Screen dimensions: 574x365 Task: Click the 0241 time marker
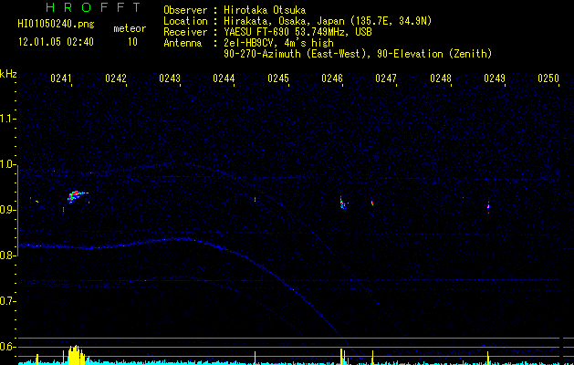point(61,78)
